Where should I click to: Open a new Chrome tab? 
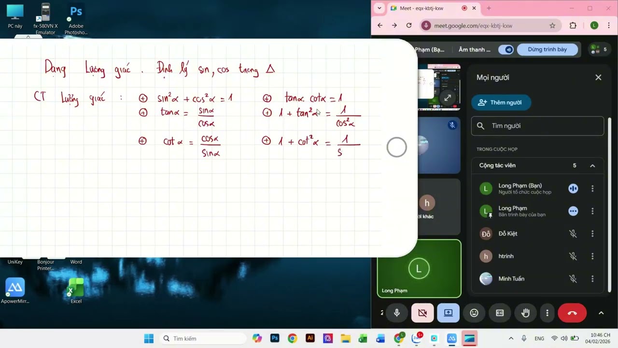489,8
